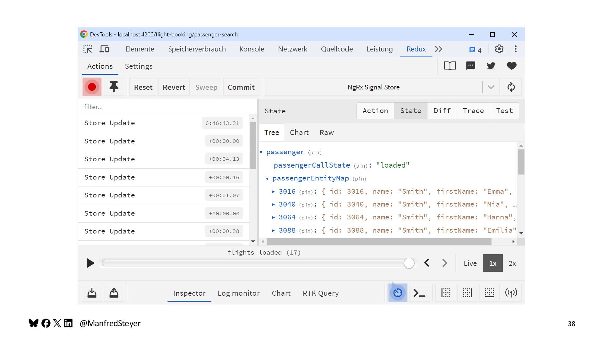Viewport: 603px width, 339px height.
Task: Toggle the pin (lock changes) icon
Action: (x=114, y=87)
